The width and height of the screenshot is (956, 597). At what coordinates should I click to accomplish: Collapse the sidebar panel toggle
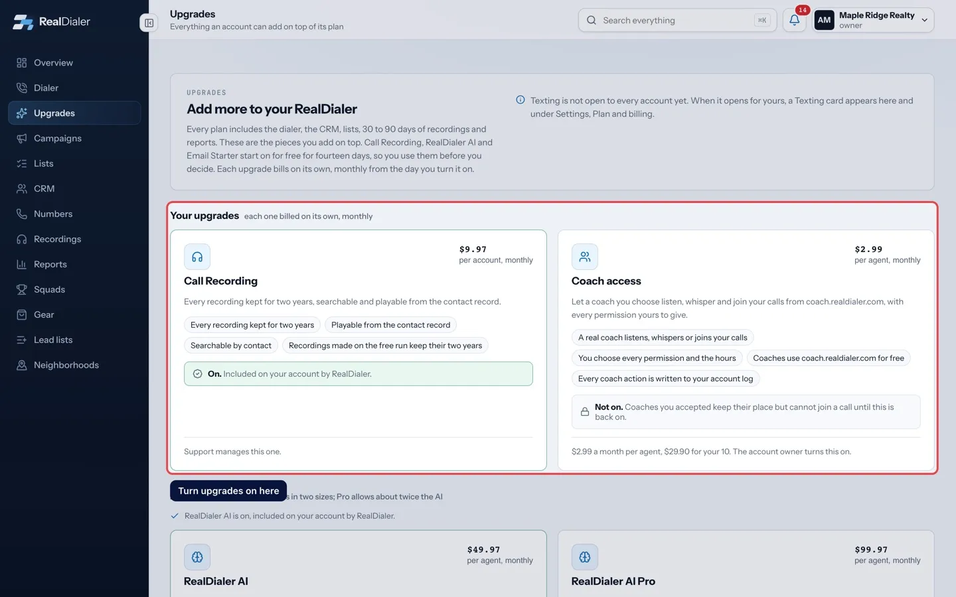[149, 23]
